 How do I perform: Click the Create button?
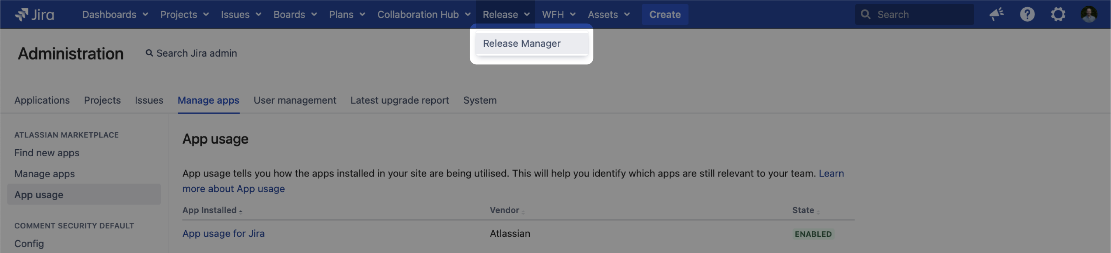click(665, 15)
